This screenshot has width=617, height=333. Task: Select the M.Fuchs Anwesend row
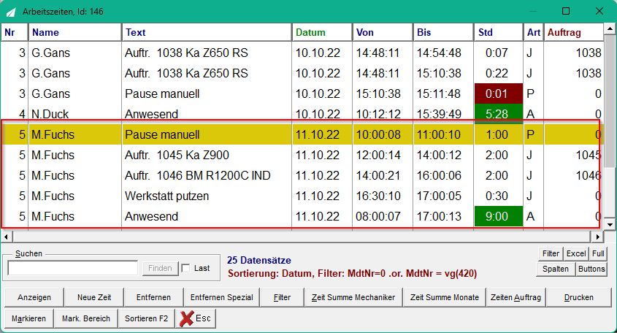click(x=302, y=216)
